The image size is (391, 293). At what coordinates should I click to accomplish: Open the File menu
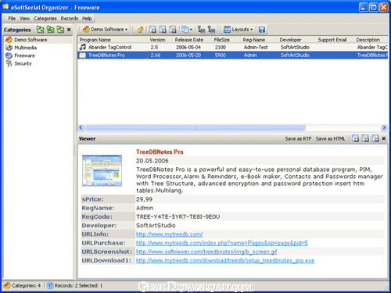[12, 19]
